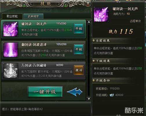
Task: Click the scrollbar down arrow
Action: [89, 99]
